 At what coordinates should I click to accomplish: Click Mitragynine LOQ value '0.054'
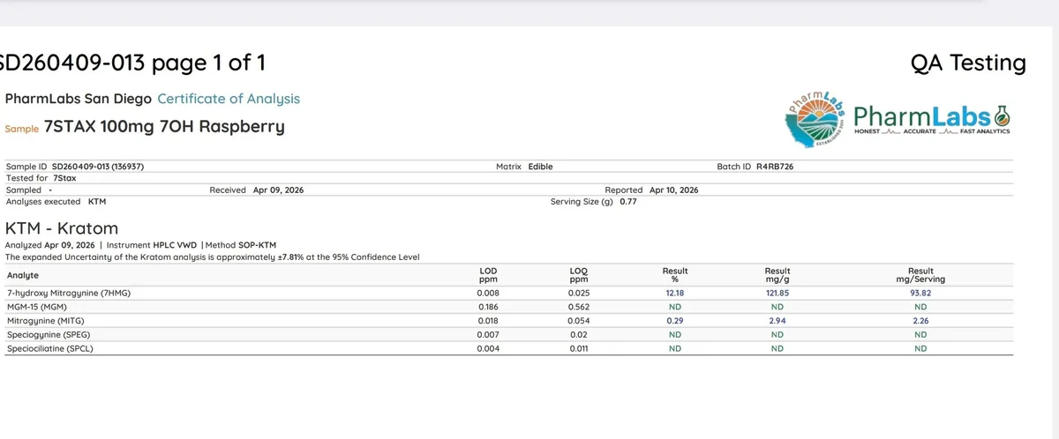[579, 321]
